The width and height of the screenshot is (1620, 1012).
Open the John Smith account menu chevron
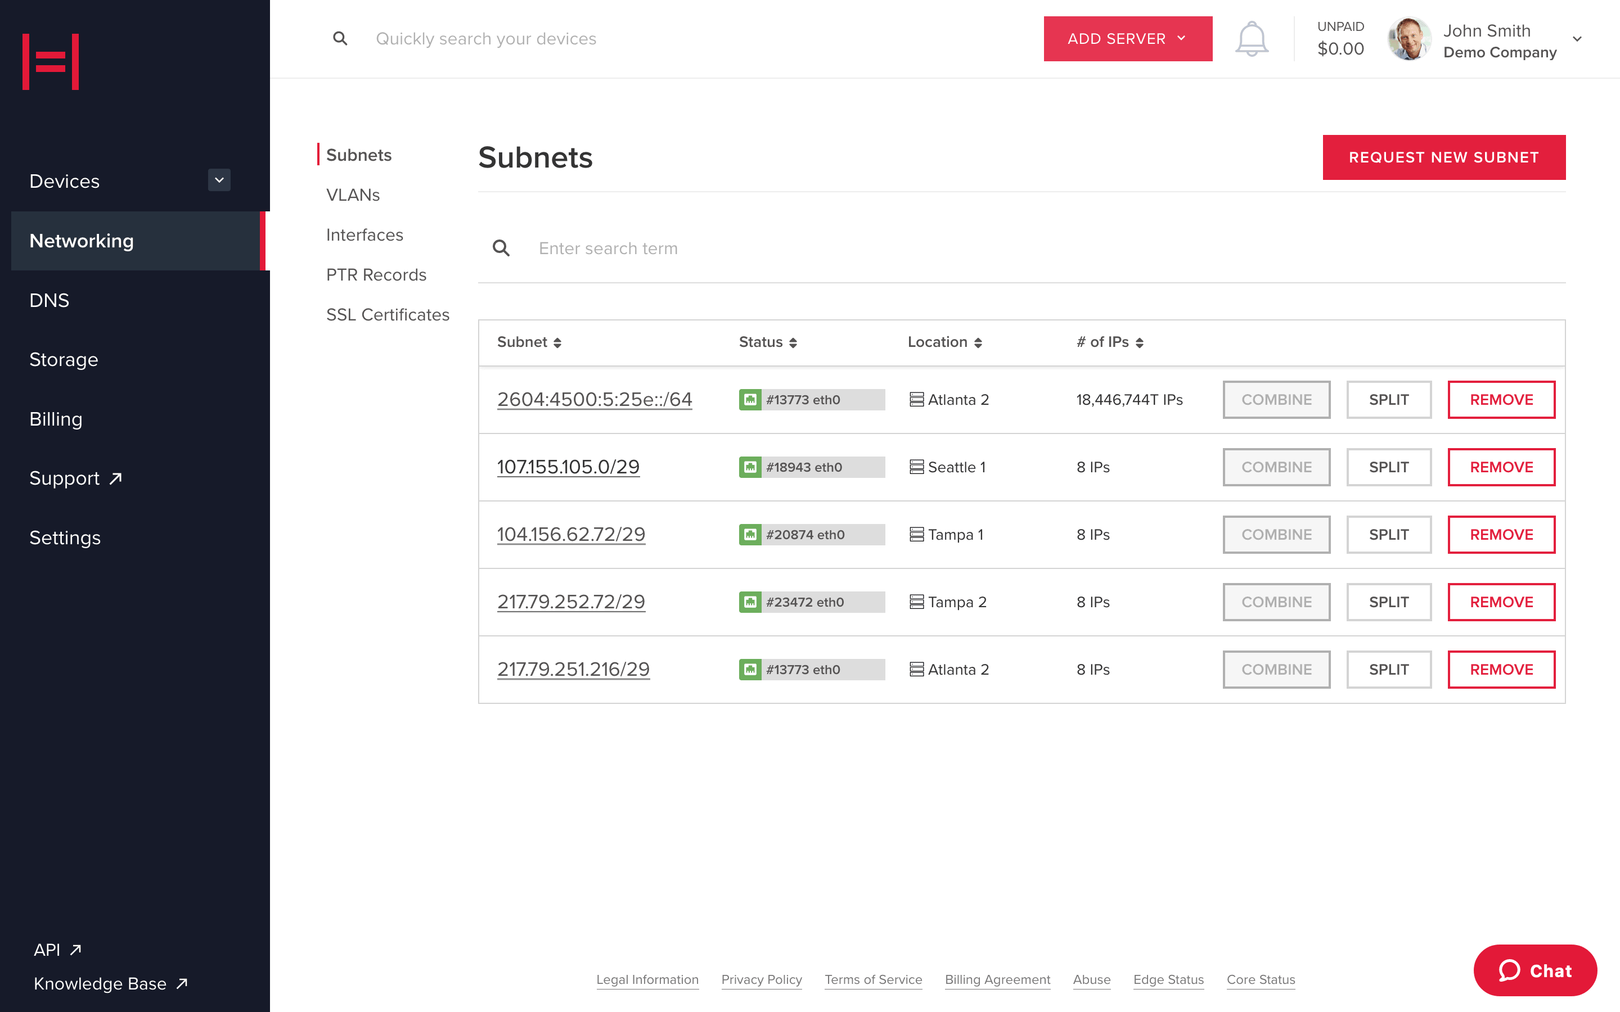pos(1577,39)
